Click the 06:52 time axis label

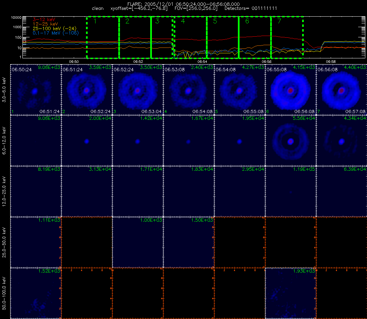pyautogui.click(x=138, y=62)
